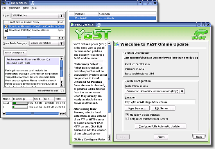215x149 pixels.
Task: Click the Summary column header
Action: [x=127, y=14]
